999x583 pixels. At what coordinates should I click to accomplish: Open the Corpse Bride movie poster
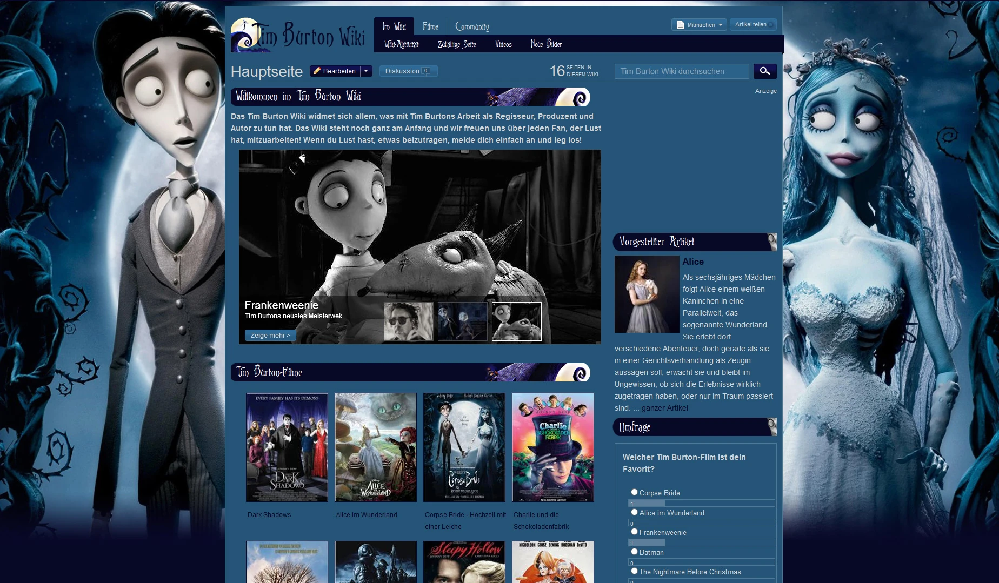click(x=464, y=447)
